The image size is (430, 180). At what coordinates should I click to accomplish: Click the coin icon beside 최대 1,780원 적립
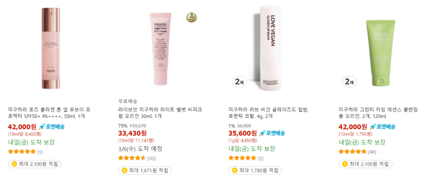tap(234, 170)
